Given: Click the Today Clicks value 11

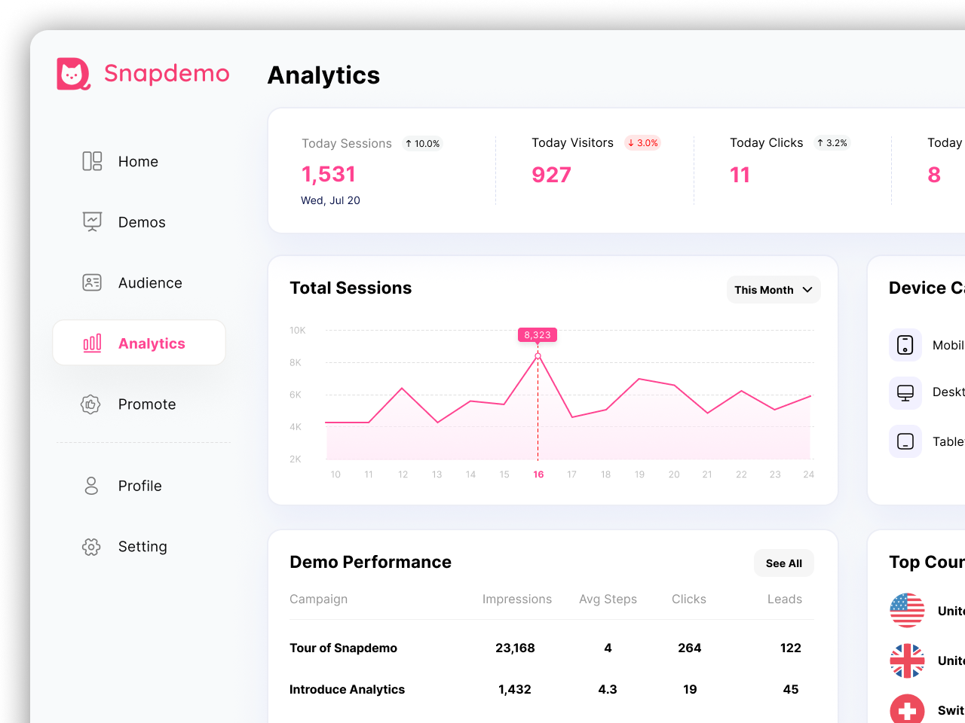Looking at the screenshot, I should [740, 175].
